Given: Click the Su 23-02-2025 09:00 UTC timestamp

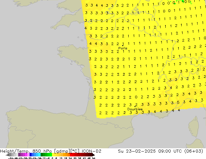Looking at the screenshot, I should [x=150, y=151].
